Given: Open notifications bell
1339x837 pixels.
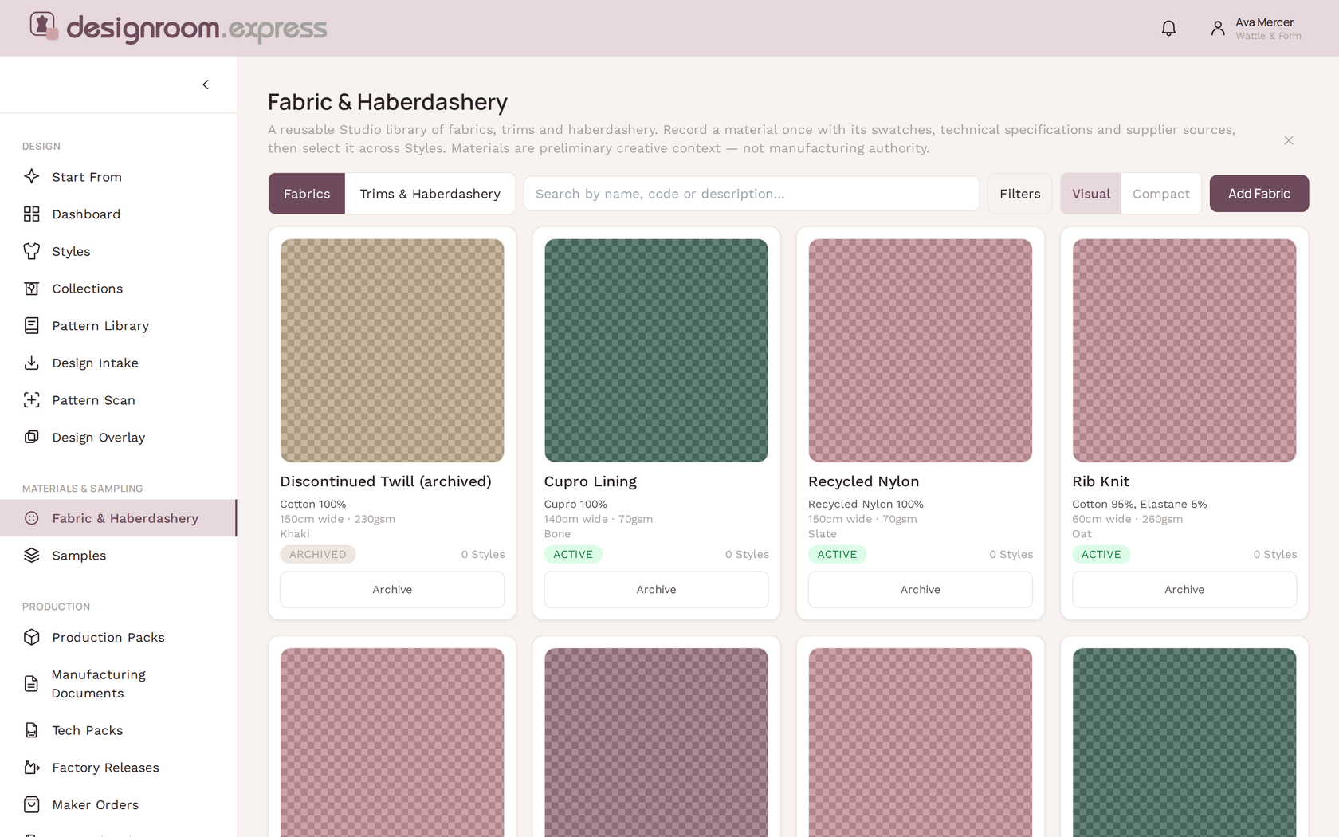Looking at the screenshot, I should [1168, 29].
